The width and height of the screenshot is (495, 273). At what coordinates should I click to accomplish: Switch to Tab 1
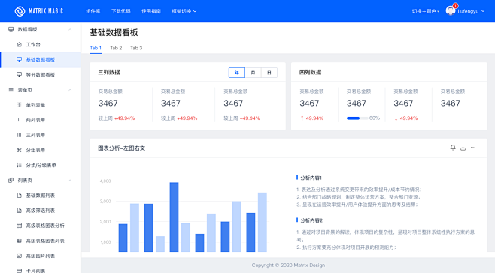click(96, 48)
